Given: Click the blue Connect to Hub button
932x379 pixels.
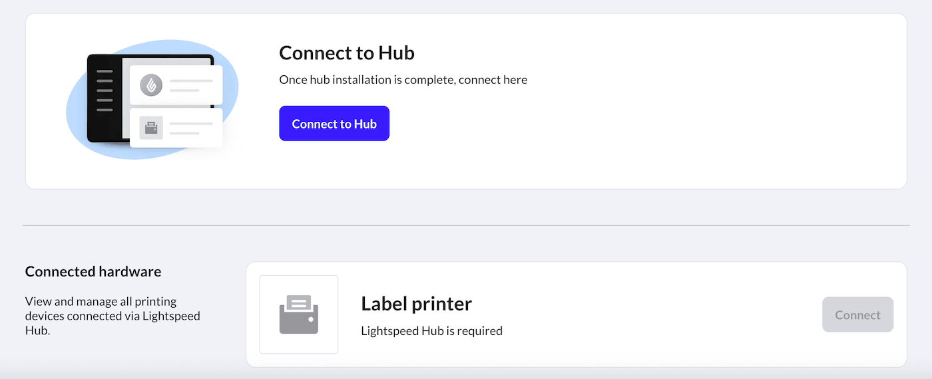Looking at the screenshot, I should [334, 124].
